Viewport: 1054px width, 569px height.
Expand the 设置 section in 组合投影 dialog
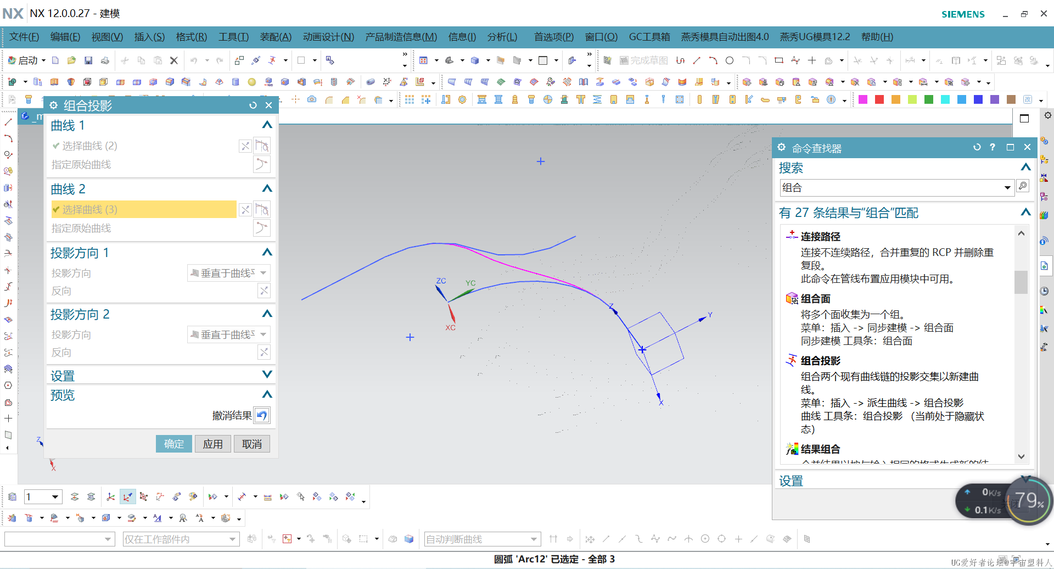tap(267, 375)
